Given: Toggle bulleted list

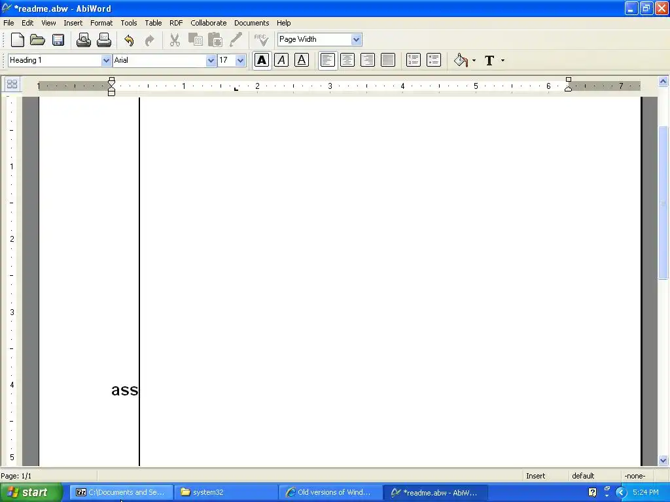Looking at the screenshot, I should coord(433,60).
